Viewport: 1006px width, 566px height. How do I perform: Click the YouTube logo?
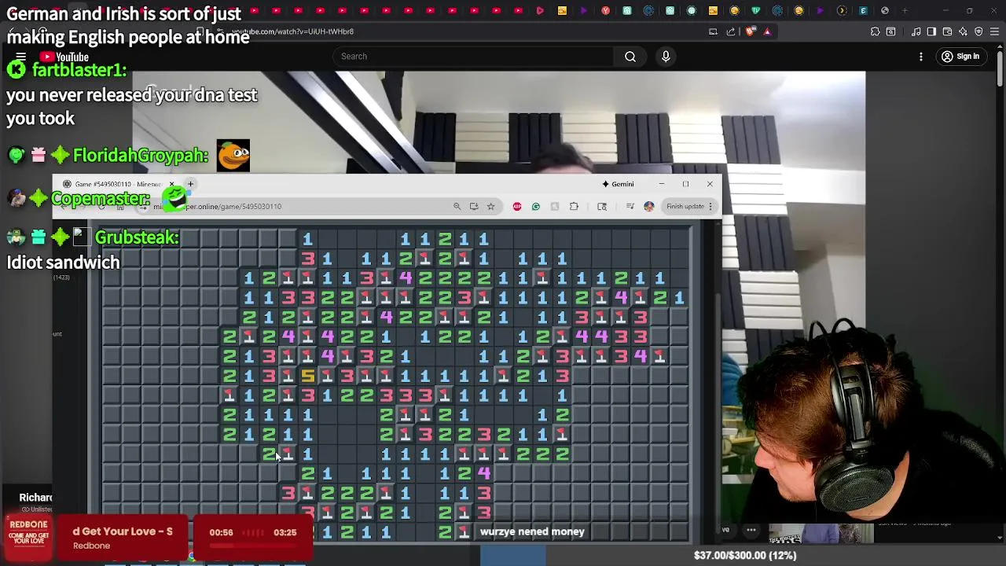[64, 57]
